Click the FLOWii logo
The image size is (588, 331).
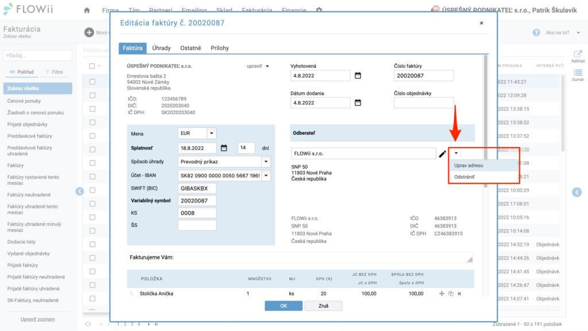28,9
